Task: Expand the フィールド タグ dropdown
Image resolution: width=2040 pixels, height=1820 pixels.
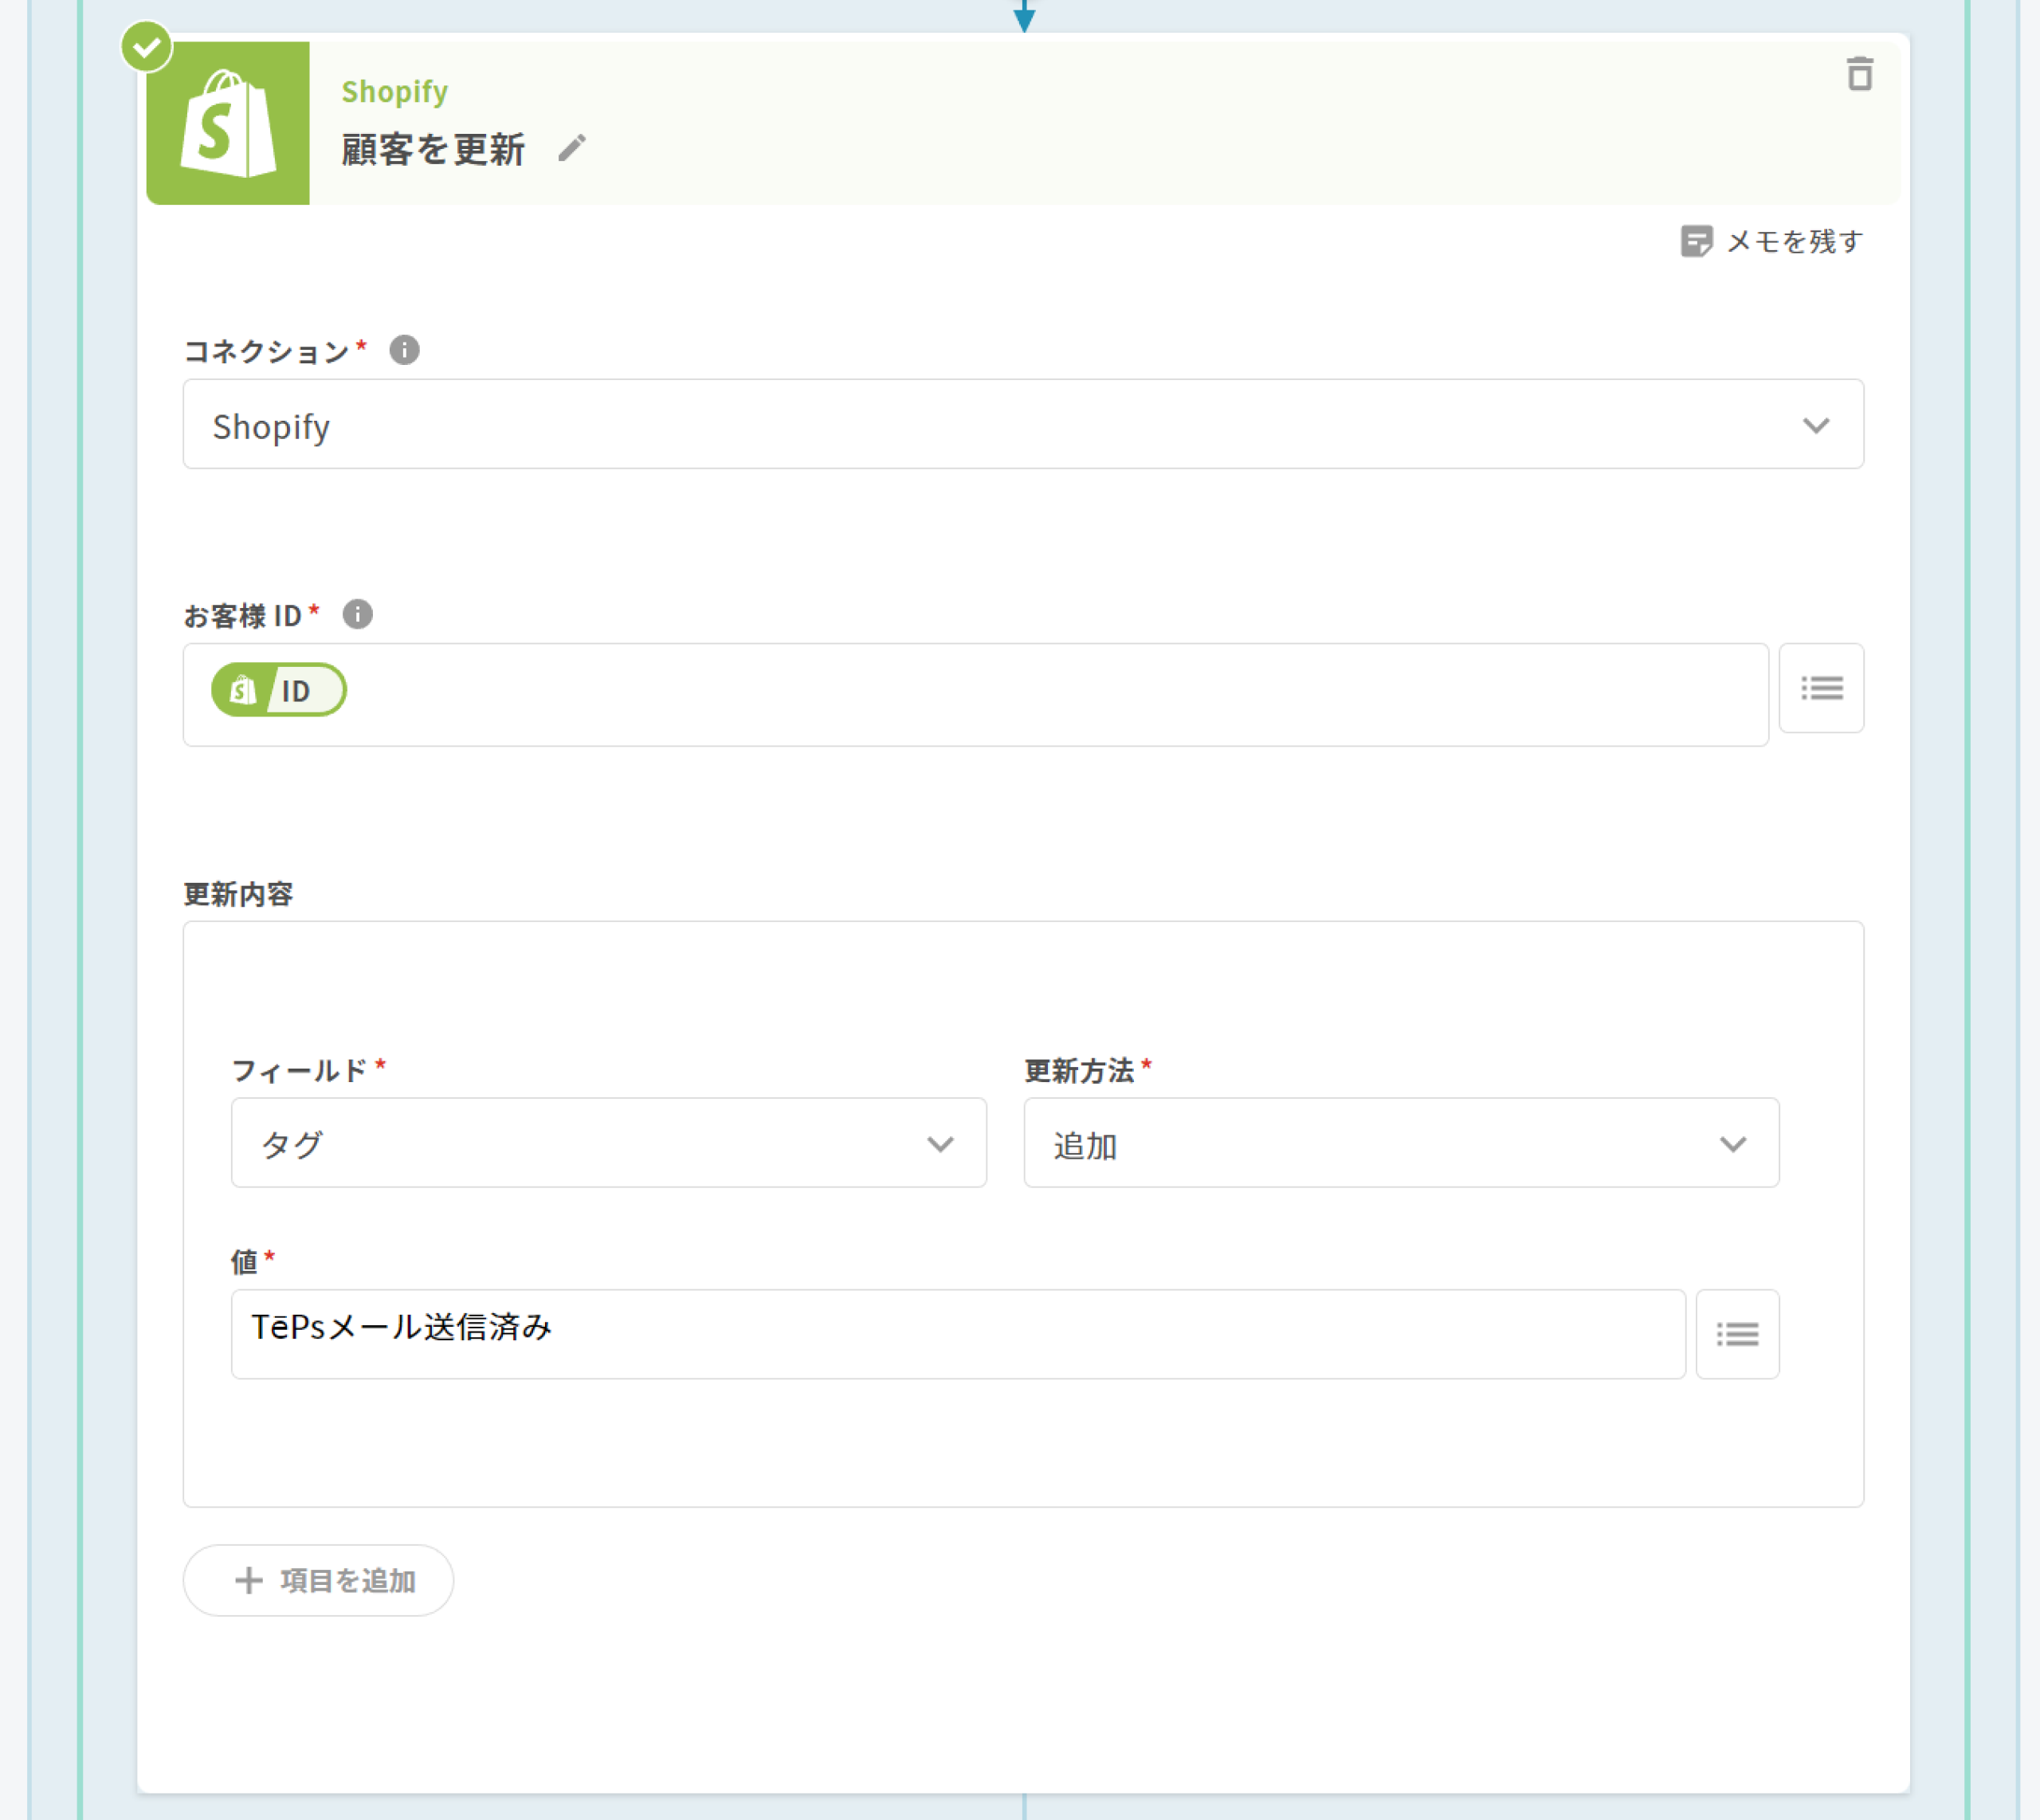Action: click(x=608, y=1143)
